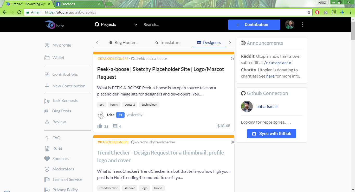Click the funny tag
This screenshot has width=355, height=192.
(114, 105)
